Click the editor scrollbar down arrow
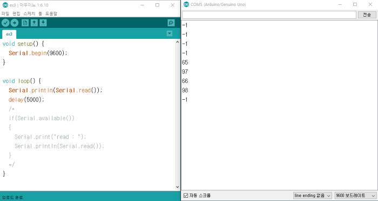This screenshot has height=201, width=378. pyautogui.click(x=178, y=187)
